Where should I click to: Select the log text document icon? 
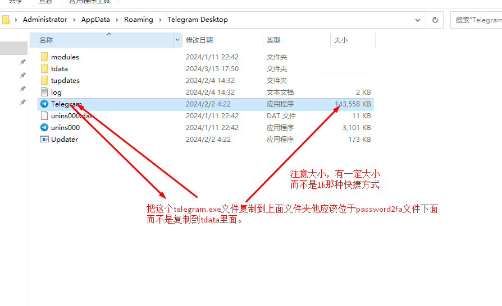[x=44, y=92]
